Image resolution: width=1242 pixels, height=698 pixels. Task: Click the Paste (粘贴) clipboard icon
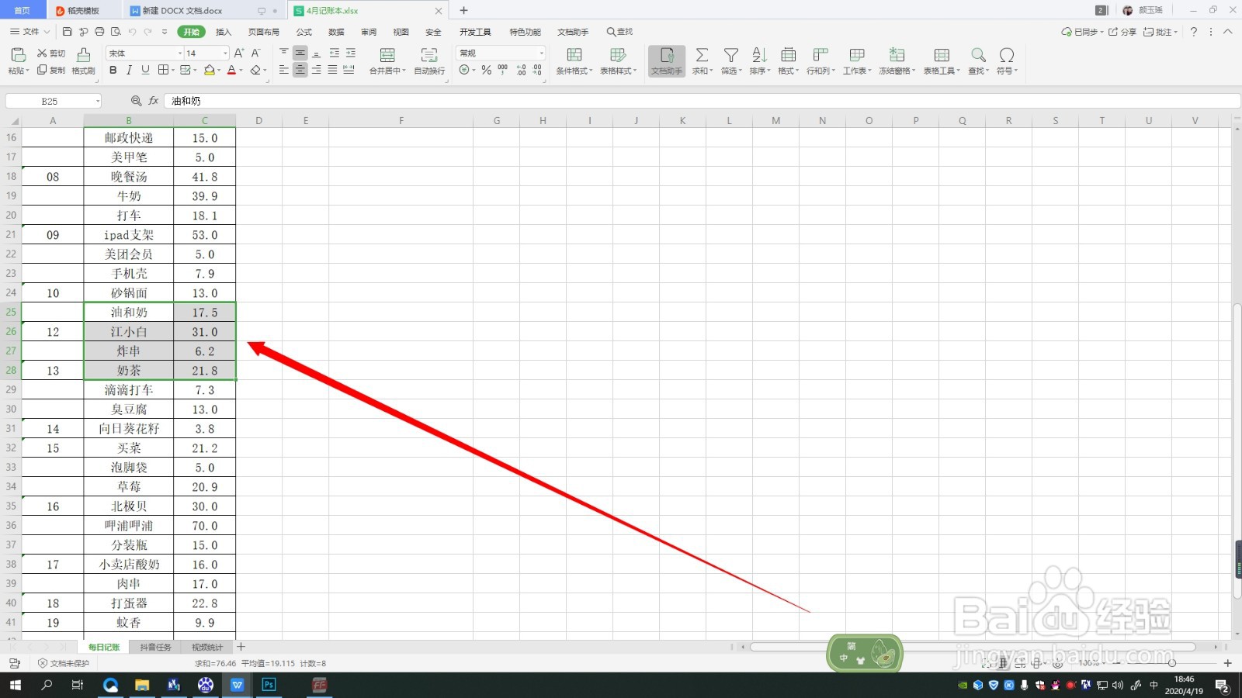click(x=18, y=54)
